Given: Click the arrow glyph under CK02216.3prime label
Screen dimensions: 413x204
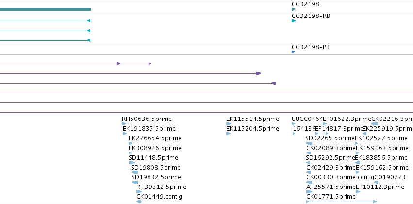Looking at the screenshot, I should 374,124.
